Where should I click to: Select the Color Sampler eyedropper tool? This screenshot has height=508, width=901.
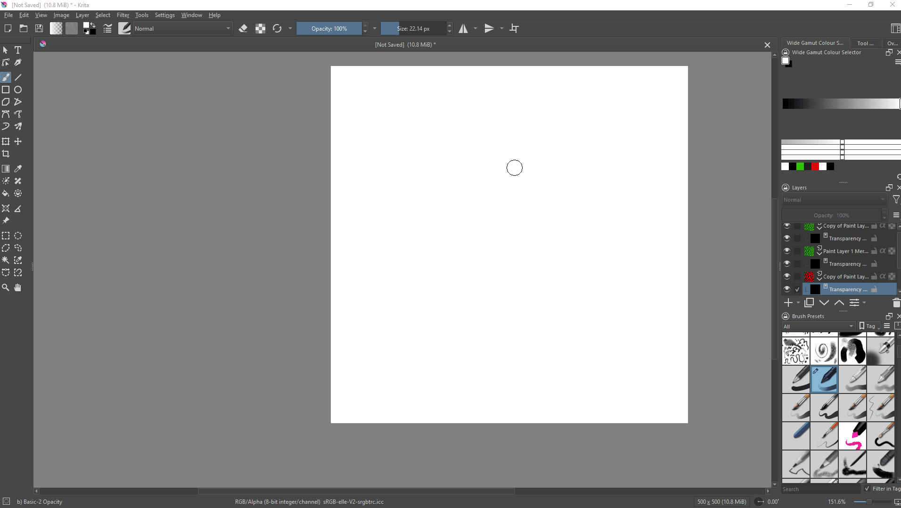18,169
